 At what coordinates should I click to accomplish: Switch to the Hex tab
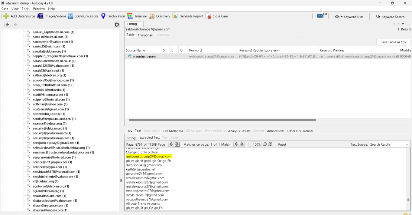pyautogui.click(x=129, y=131)
